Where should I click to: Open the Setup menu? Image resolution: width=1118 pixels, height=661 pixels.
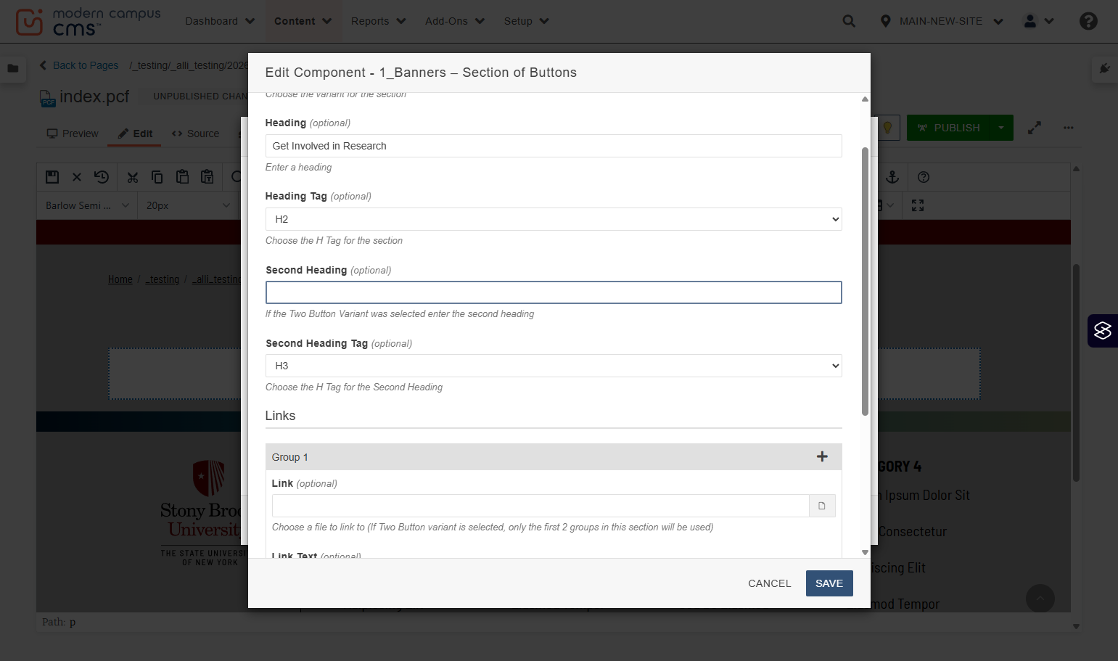tap(526, 21)
